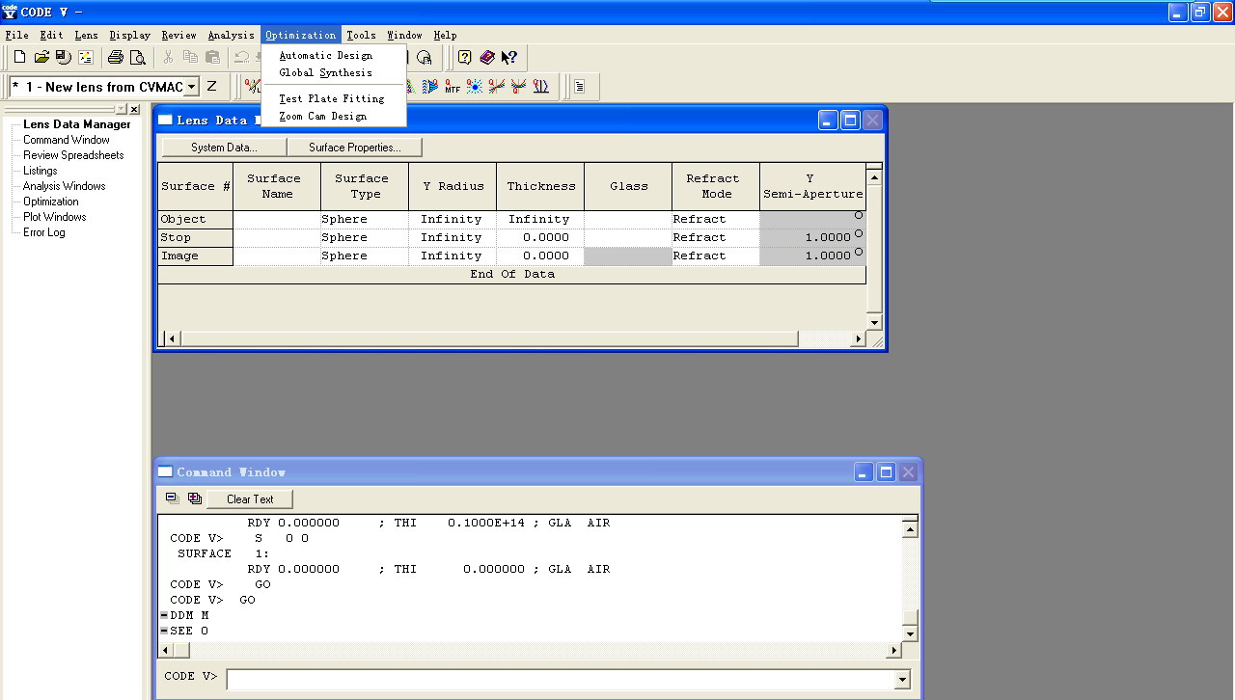Collapse the DDM M output entry
1235x700 pixels.
(x=164, y=615)
